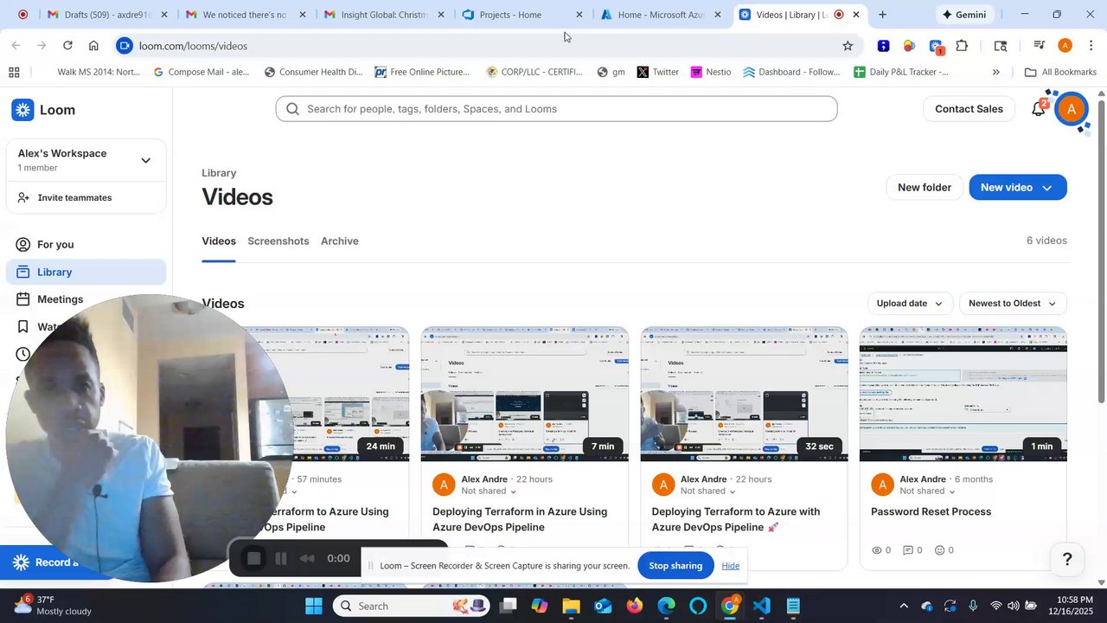Switch to the Projects - Home browser tab
The image size is (1107, 623).
[522, 15]
